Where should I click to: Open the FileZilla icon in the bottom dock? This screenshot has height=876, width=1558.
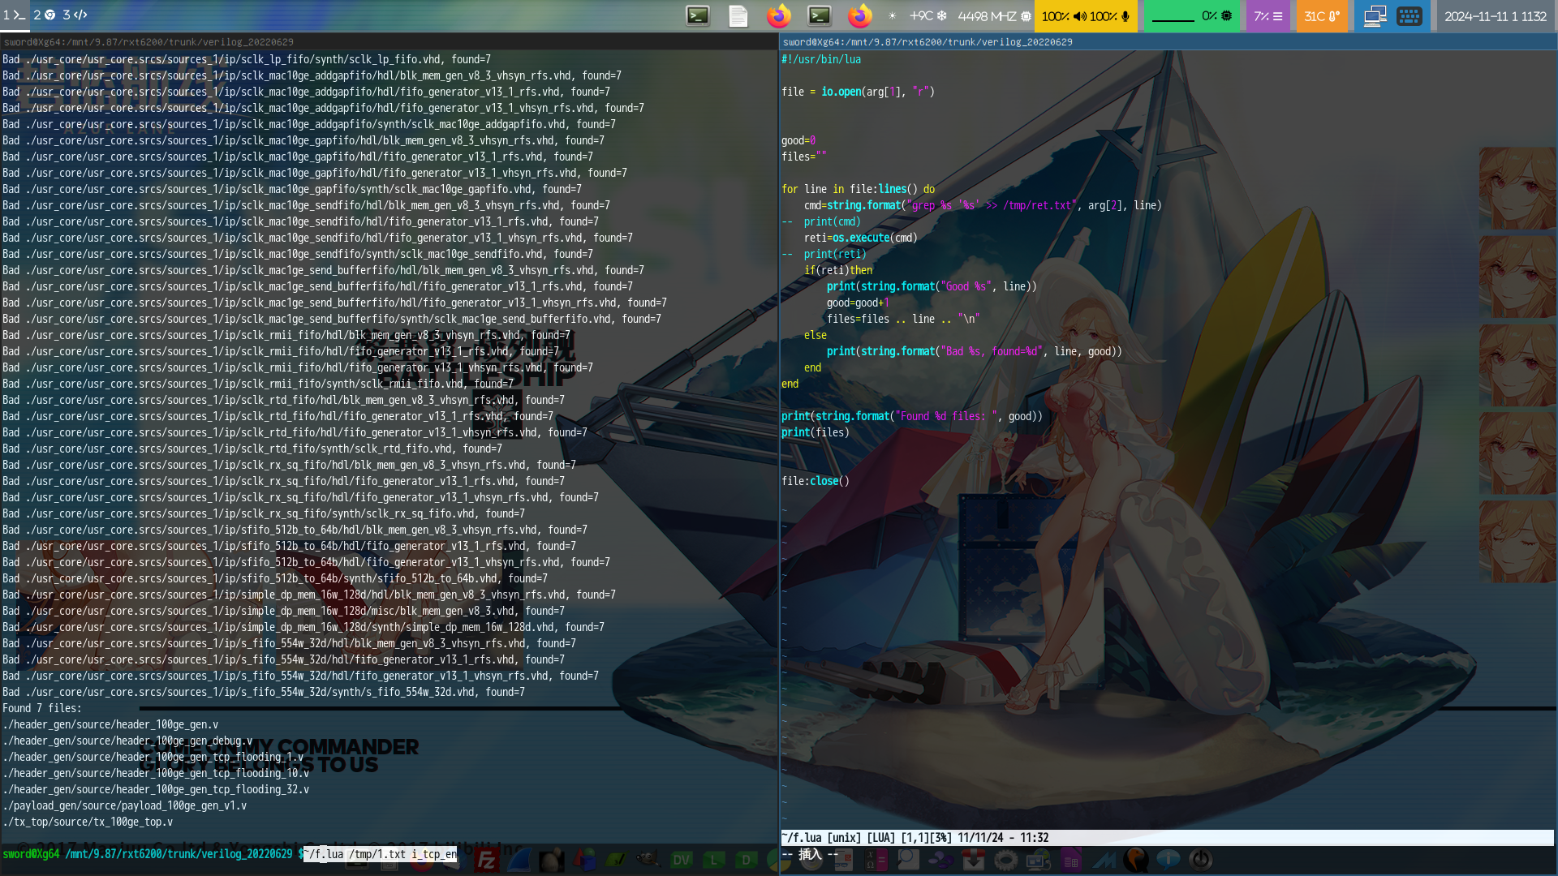point(487,860)
